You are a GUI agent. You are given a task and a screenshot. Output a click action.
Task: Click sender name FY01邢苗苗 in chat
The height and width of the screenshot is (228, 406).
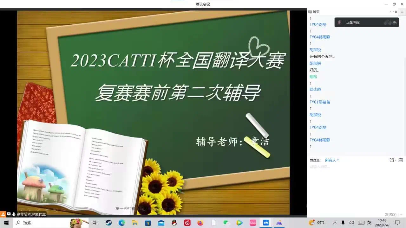[320, 102]
